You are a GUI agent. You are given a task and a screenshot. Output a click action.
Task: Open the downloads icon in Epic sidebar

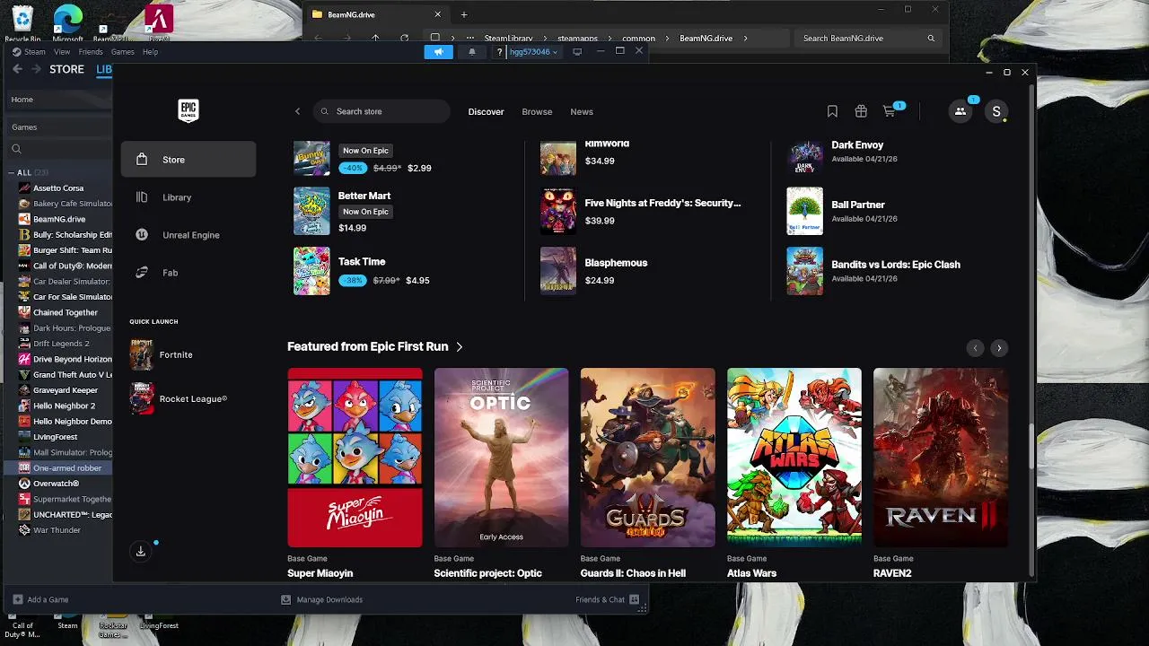click(141, 551)
